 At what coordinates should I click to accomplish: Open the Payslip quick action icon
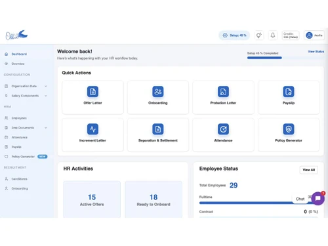click(289, 91)
